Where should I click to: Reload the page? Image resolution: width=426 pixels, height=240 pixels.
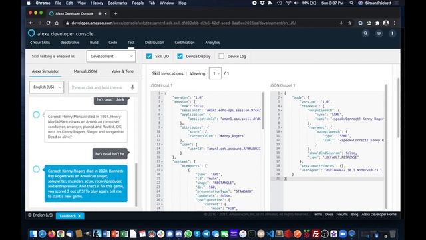48,23
